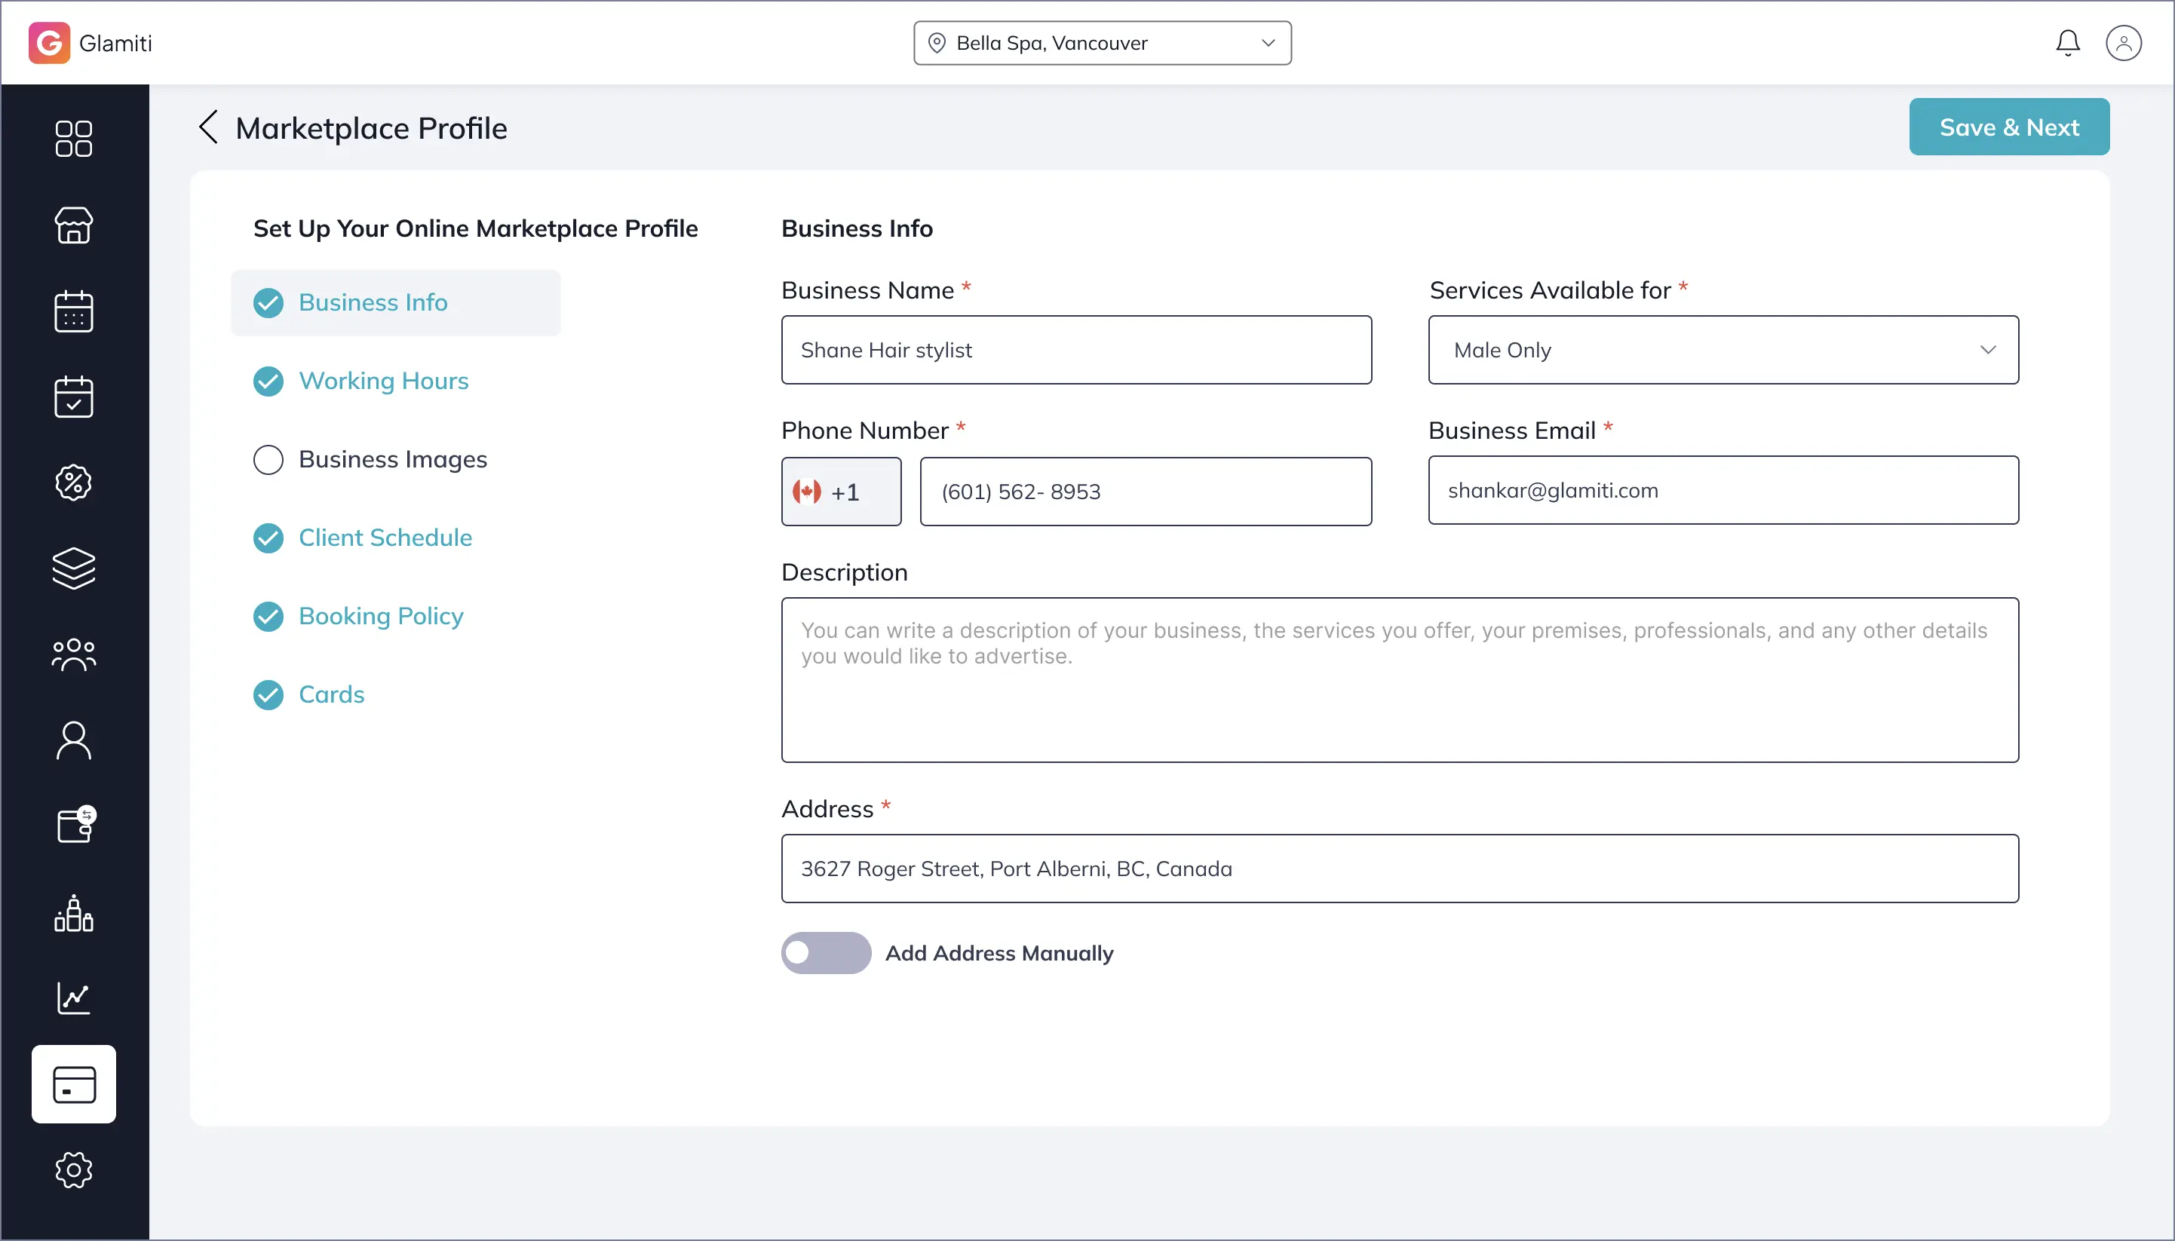Image resolution: width=2175 pixels, height=1241 pixels.
Task: Select the storefront icon in sidebar
Action: (72, 225)
